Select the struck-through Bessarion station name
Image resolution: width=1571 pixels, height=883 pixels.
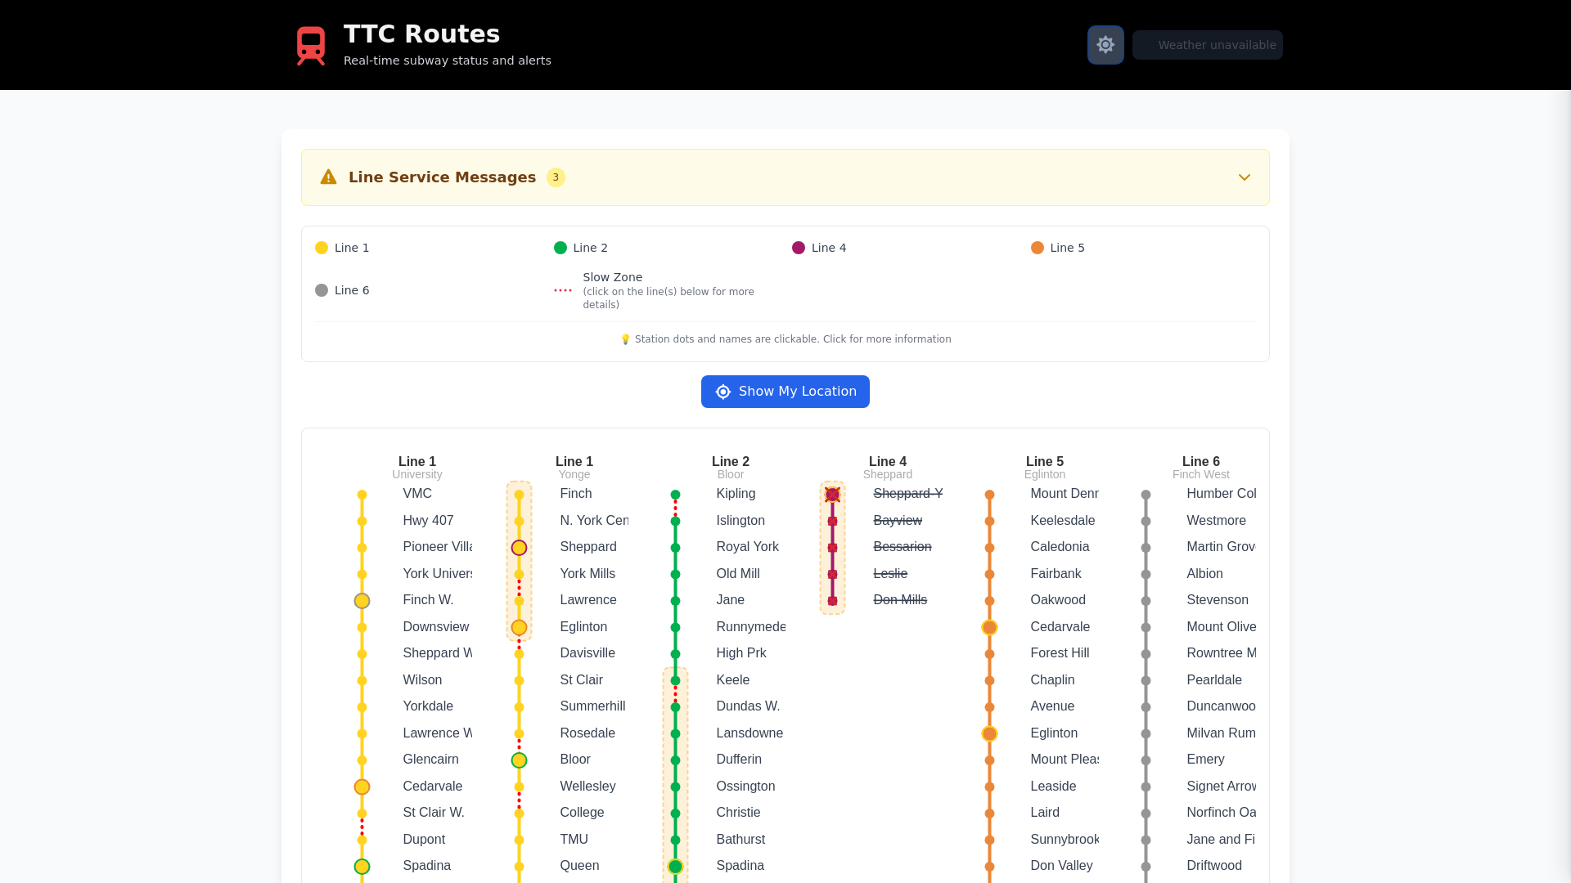coord(903,547)
